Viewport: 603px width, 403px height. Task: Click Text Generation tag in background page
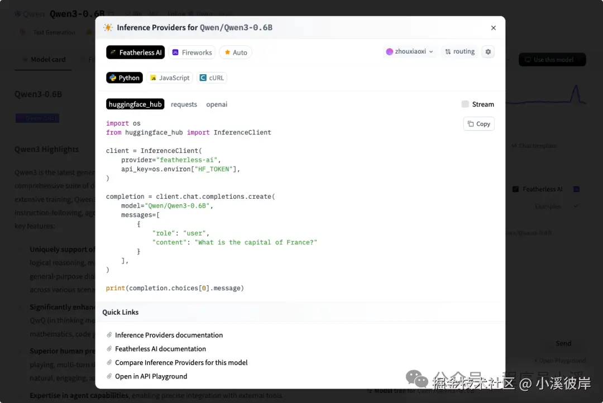coord(54,32)
